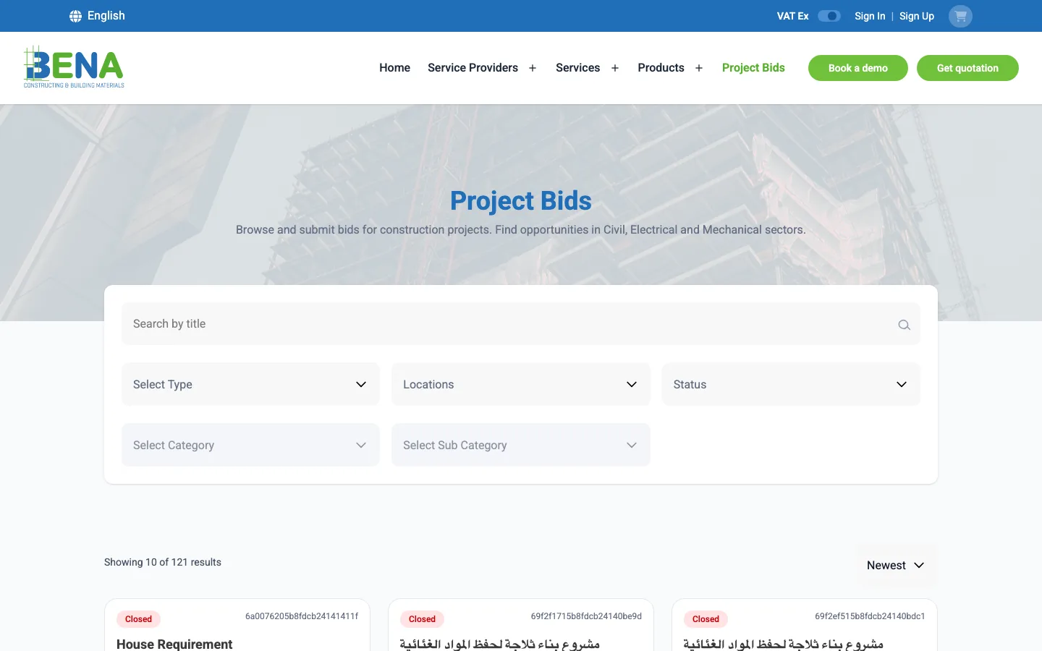This screenshot has height=651, width=1042.
Task: Click bid ID 69f2f1715b8fdcb24140be9d
Action: point(586,616)
